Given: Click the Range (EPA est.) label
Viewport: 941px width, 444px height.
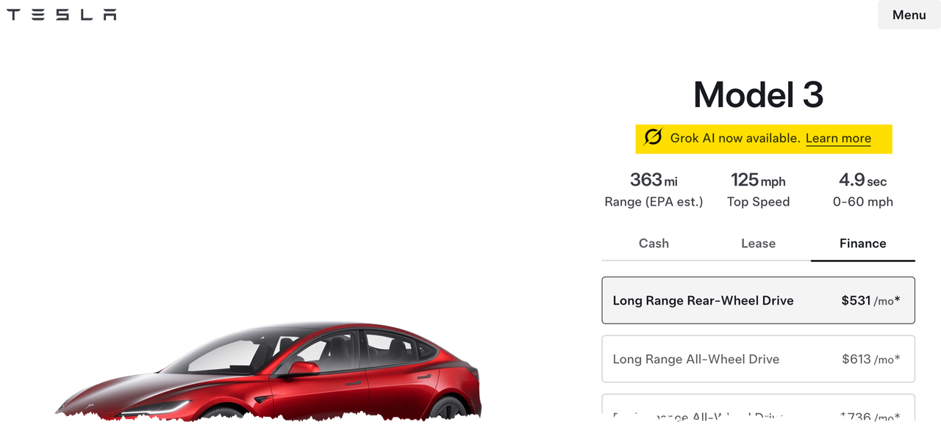Looking at the screenshot, I should click(x=654, y=202).
